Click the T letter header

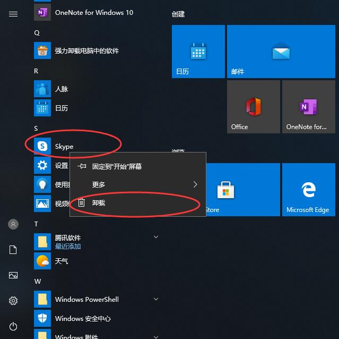(x=36, y=224)
